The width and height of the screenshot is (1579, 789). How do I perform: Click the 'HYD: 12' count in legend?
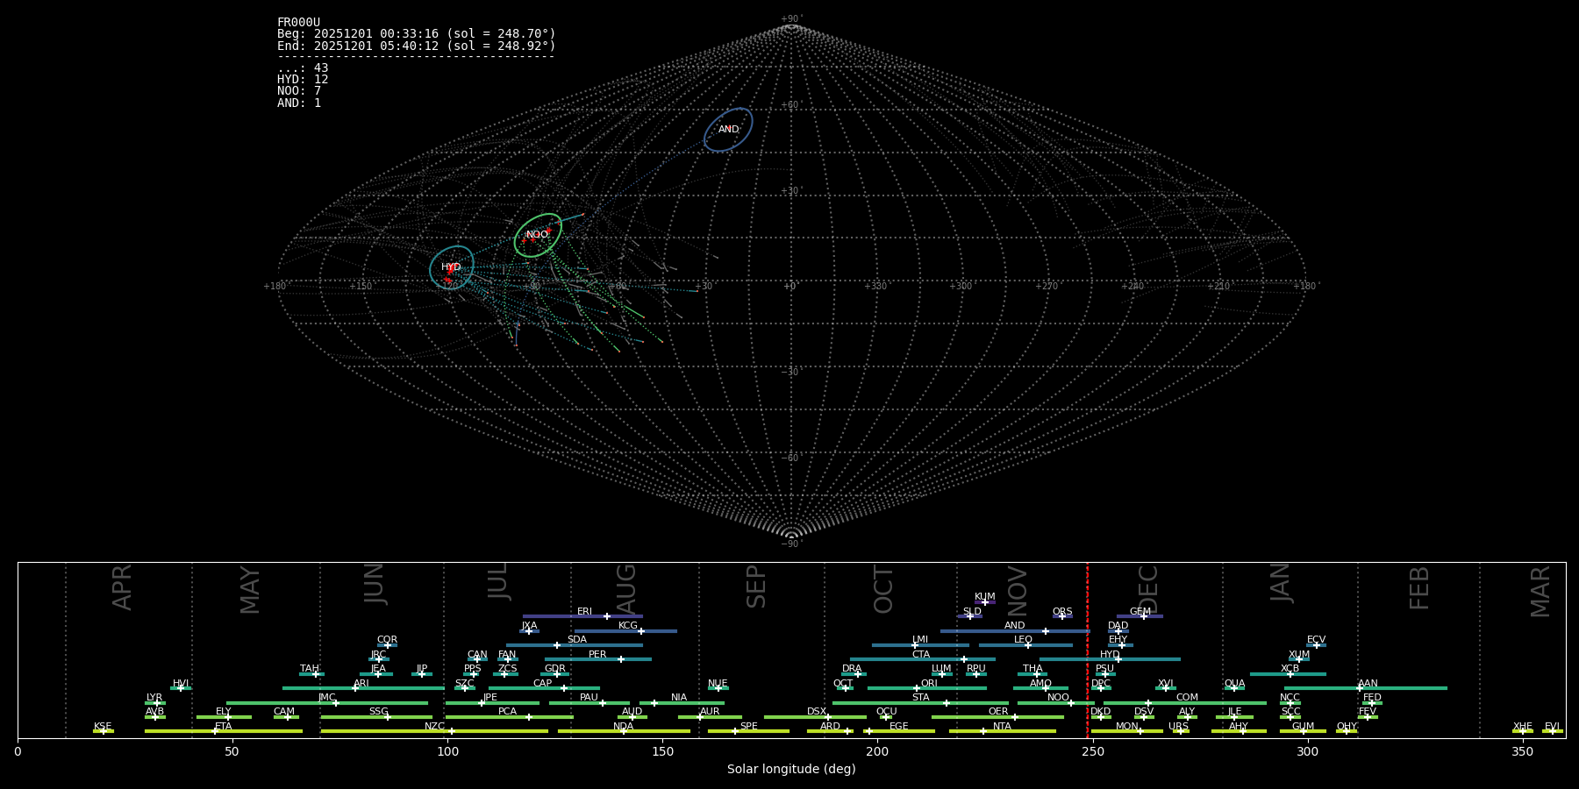(303, 80)
